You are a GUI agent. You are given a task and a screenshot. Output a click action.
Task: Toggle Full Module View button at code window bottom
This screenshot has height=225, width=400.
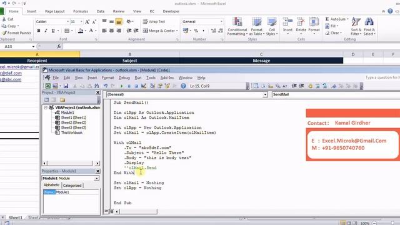coord(111,211)
